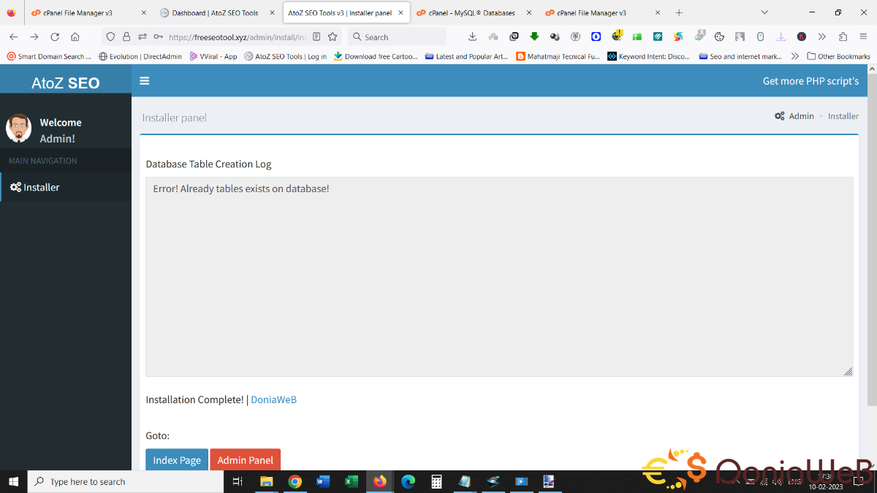This screenshot has height=493, width=877.
Task: Click the Admin breadcrumb gear icon
Action: [780, 116]
